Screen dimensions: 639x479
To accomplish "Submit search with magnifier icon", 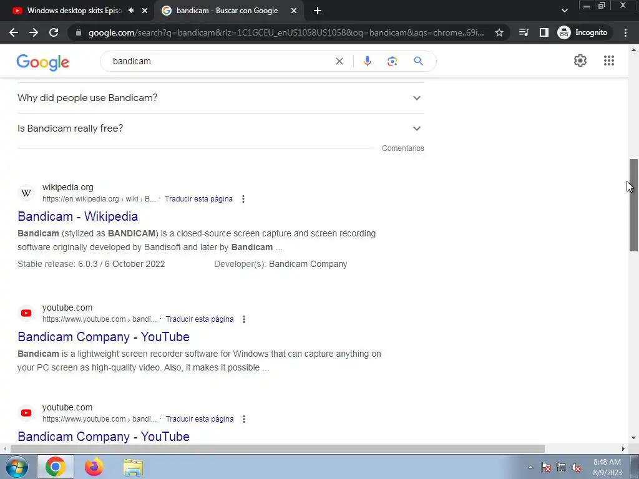I will click(418, 61).
